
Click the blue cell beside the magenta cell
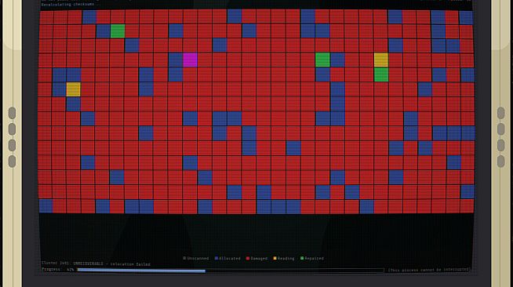pyautogui.click(x=176, y=60)
